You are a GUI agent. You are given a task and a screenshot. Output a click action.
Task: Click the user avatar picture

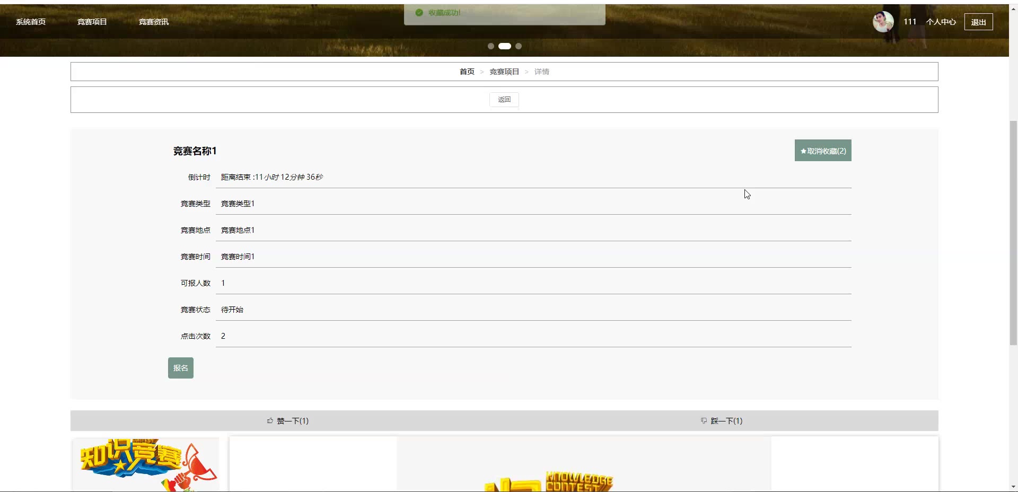coord(883,22)
